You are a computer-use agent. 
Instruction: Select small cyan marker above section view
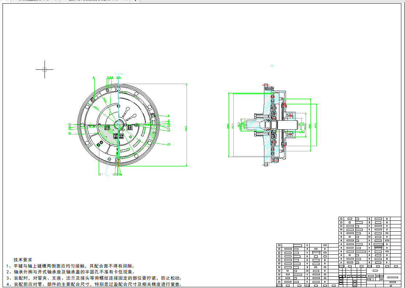272,65
